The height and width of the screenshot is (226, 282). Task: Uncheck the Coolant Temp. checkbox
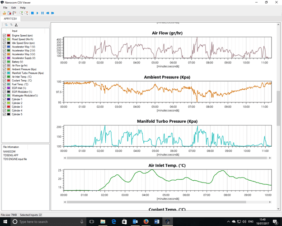pyautogui.click(x=5, y=81)
